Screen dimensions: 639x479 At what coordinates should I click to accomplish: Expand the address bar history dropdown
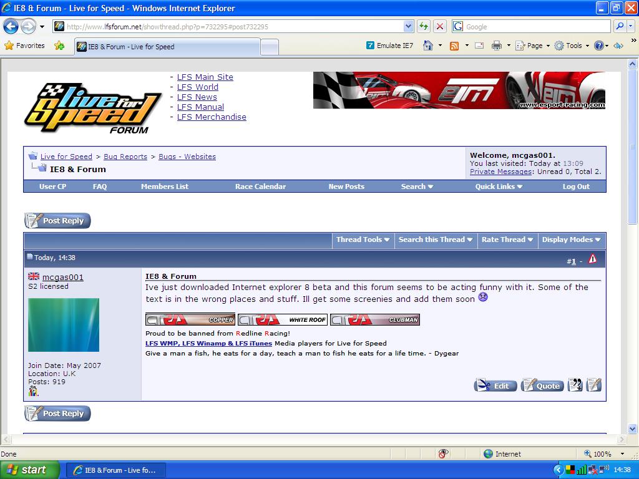click(408, 27)
